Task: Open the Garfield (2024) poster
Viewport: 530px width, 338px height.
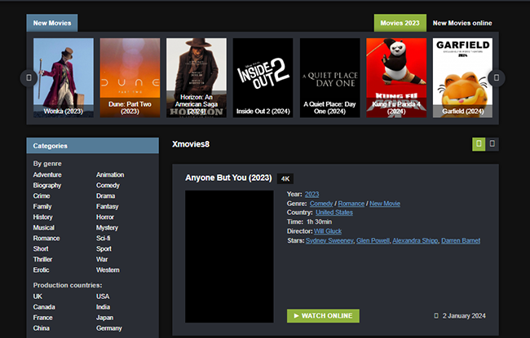Action: (x=463, y=77)
